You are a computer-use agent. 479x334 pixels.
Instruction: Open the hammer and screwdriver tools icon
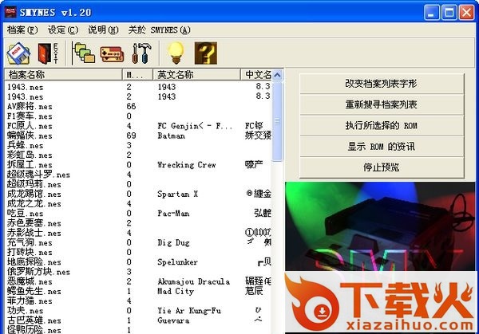click(142, 53)
